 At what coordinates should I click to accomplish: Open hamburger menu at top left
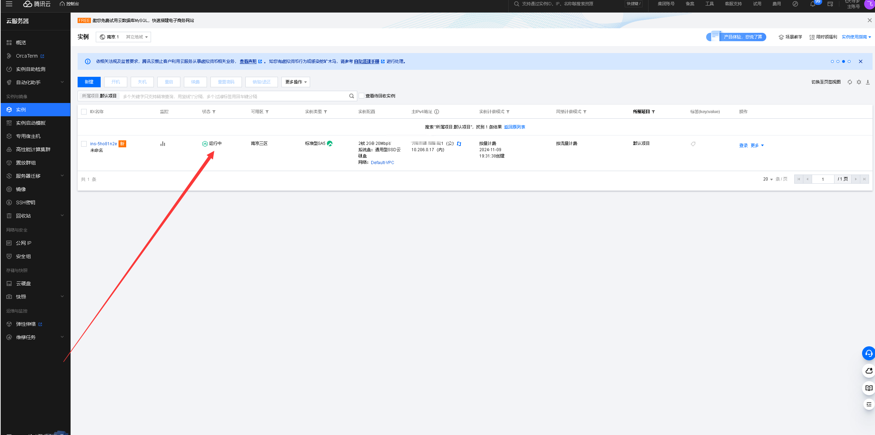(9, 4)
